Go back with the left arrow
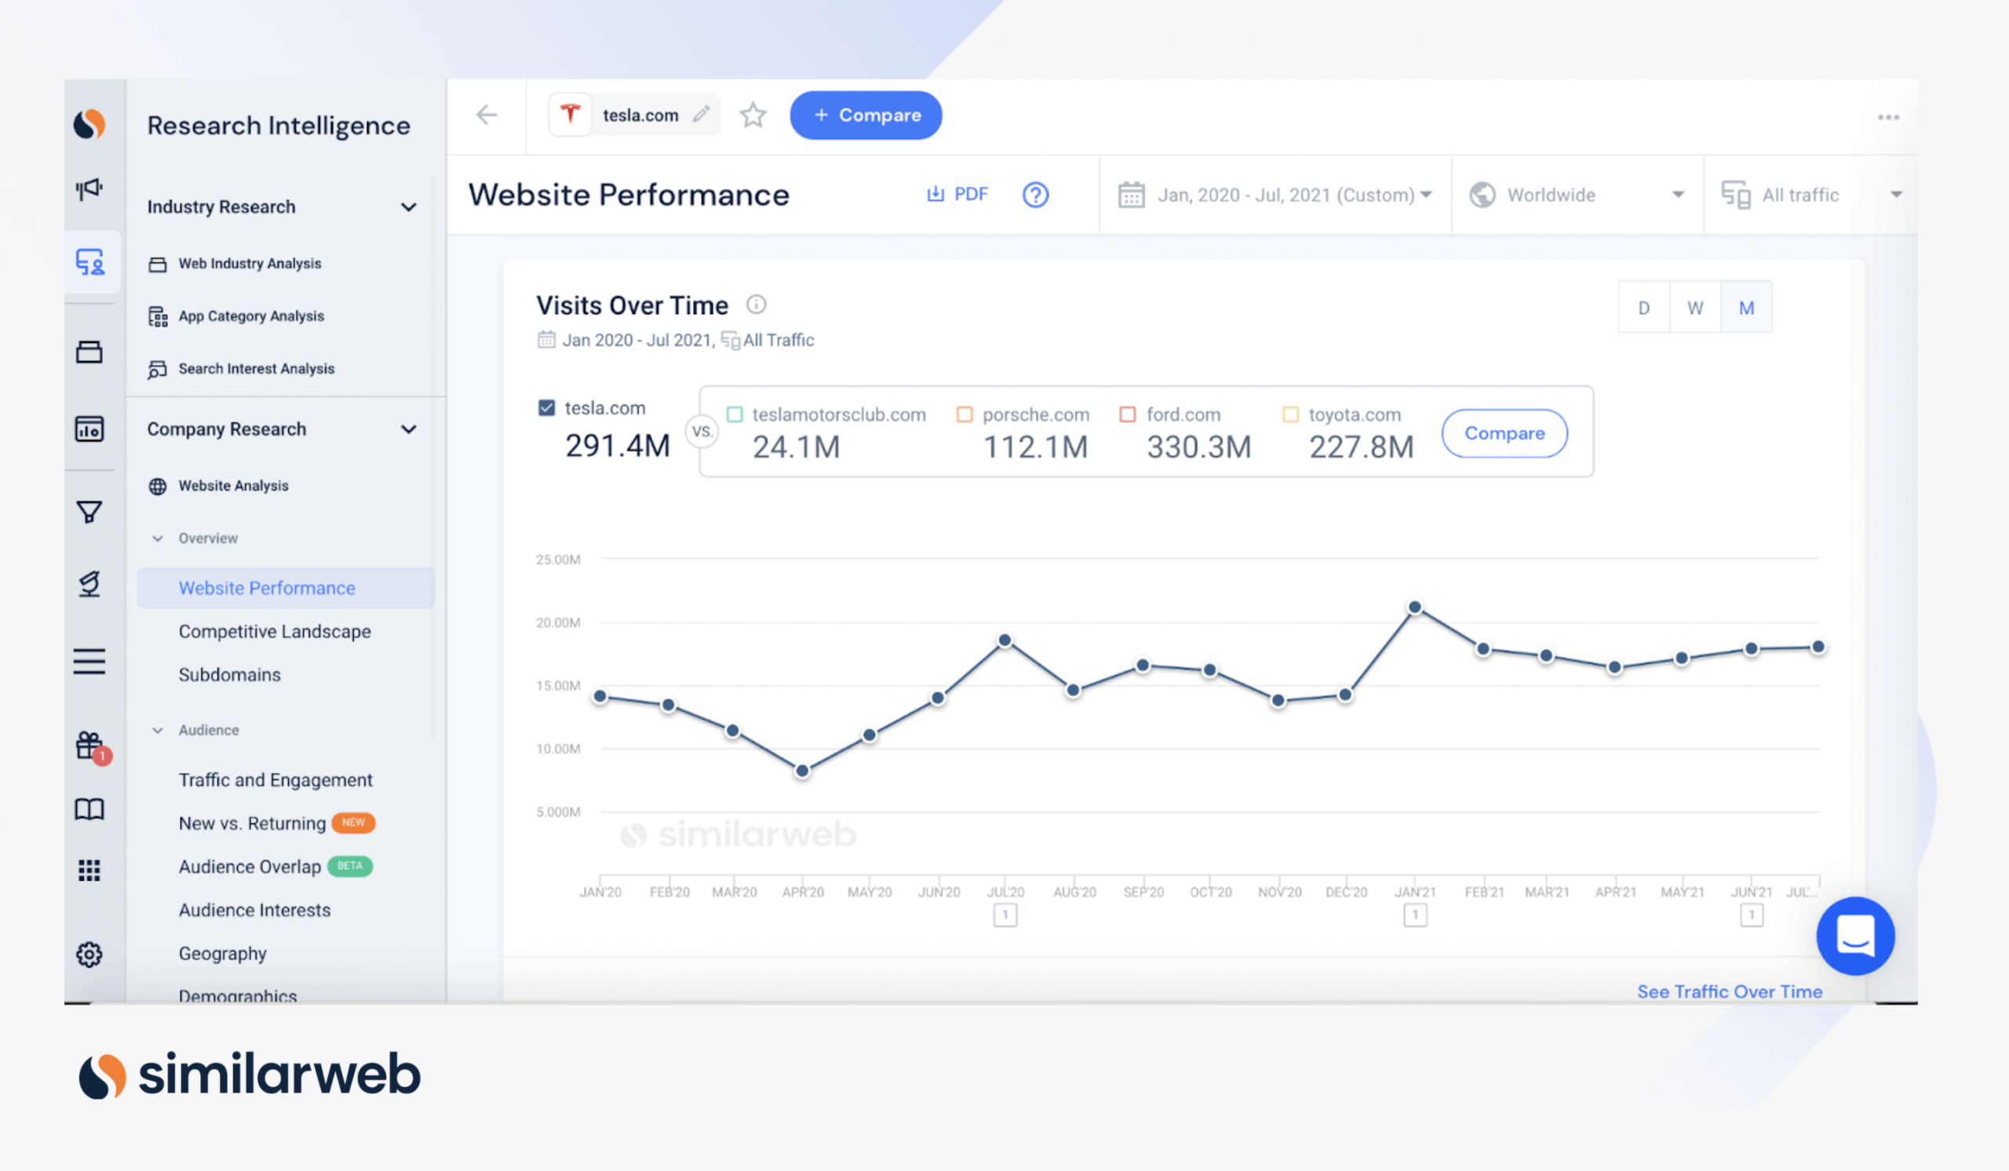Screen dimensions: 2009x1171 tap(487, 115)
